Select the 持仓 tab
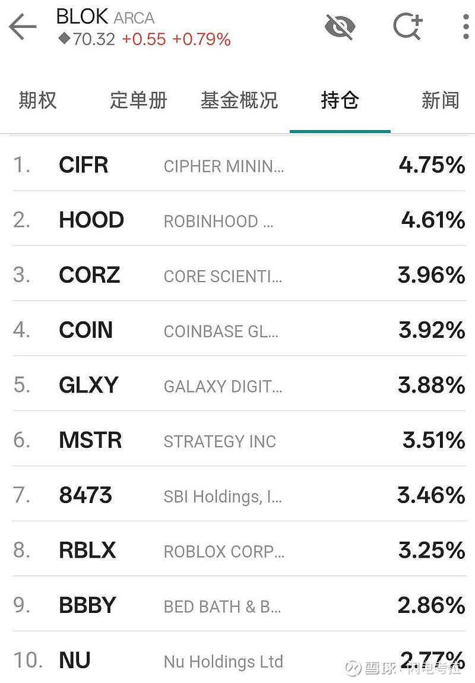 tap(340, 100)
